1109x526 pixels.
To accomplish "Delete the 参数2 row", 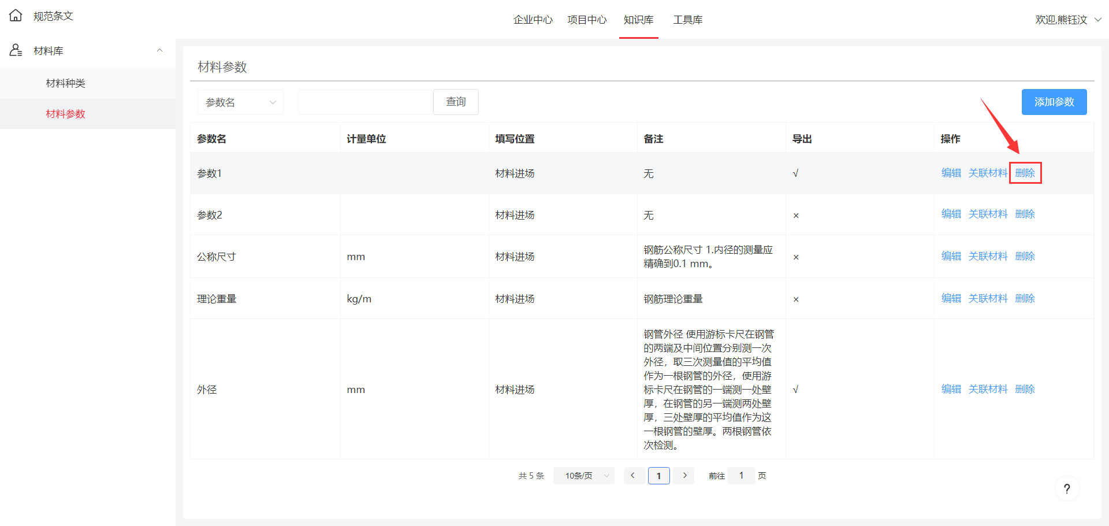I will click(1025, 214).
